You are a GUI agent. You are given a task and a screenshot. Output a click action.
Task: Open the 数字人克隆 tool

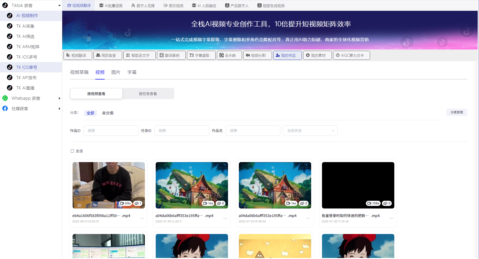(x=143, y=5)
